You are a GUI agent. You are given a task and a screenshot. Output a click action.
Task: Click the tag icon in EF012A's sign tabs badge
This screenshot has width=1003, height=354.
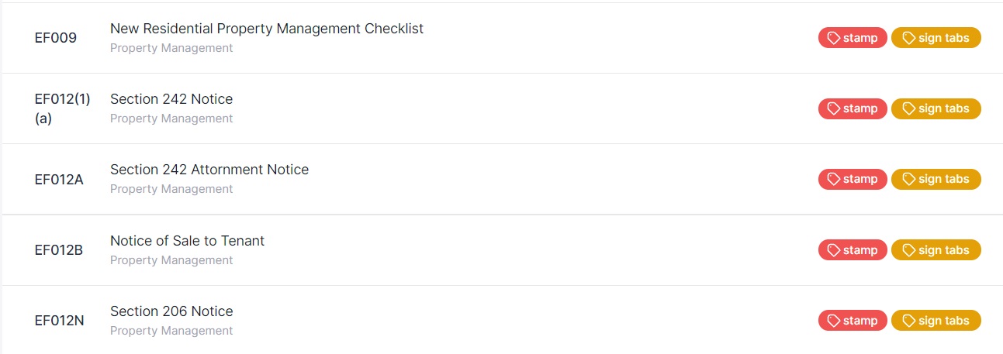(908, 179)
